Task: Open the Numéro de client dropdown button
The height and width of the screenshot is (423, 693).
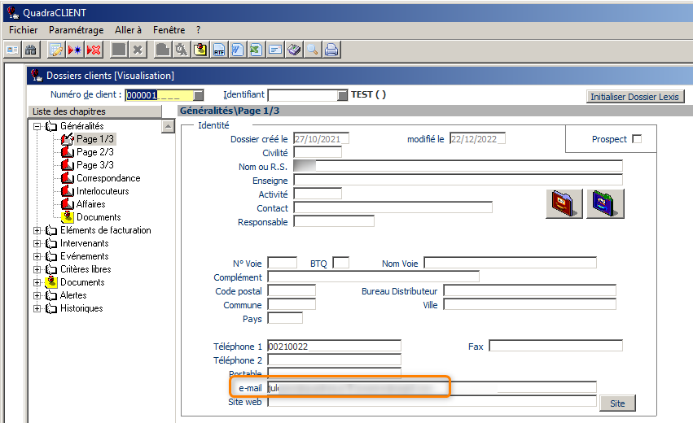Action: (x=199, y=95)
